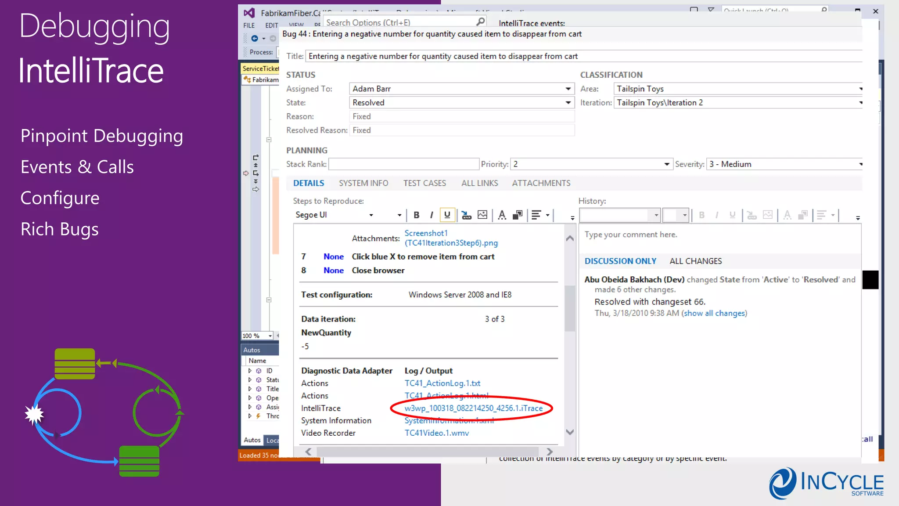Viewport: 899px width, 506px height.
Task: Click in Stack Rank field
Action: click(x=404, y=164)
